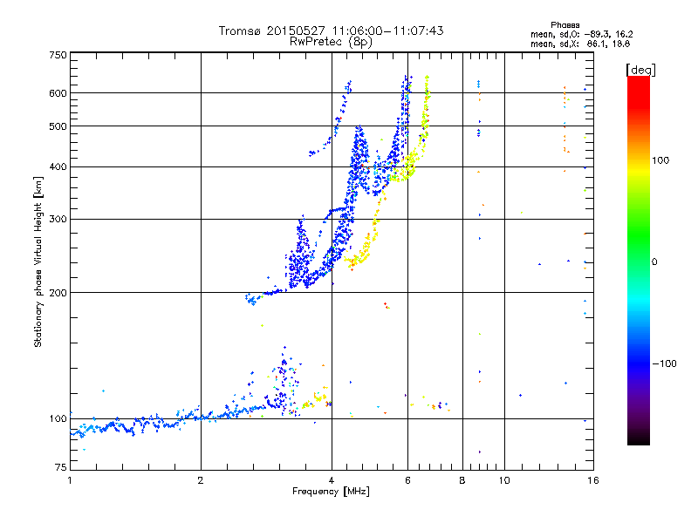Viewport: 698px width, 523px height.
Task: Click the x-axis tick label "16"
Action: click(593, 480)
